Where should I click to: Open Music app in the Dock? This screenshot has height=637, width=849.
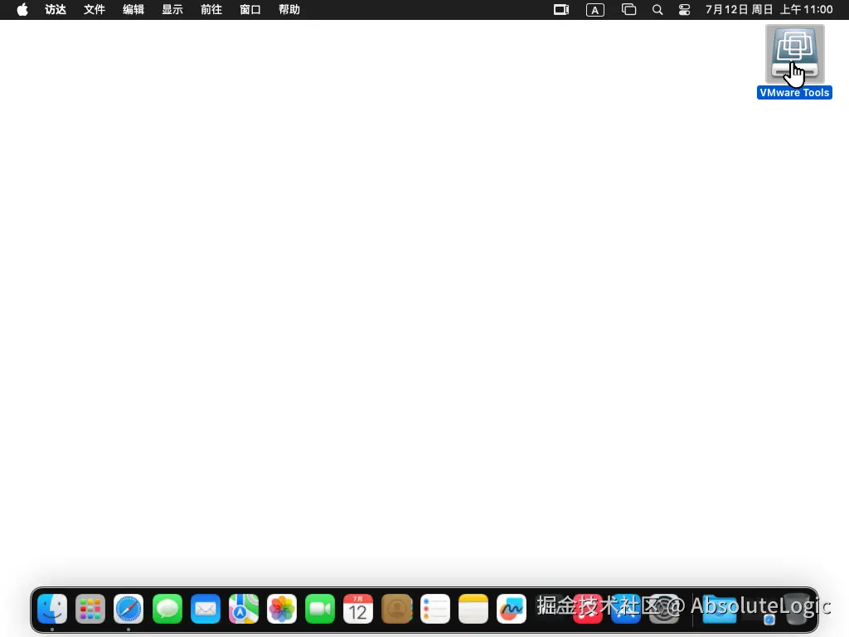588,609
